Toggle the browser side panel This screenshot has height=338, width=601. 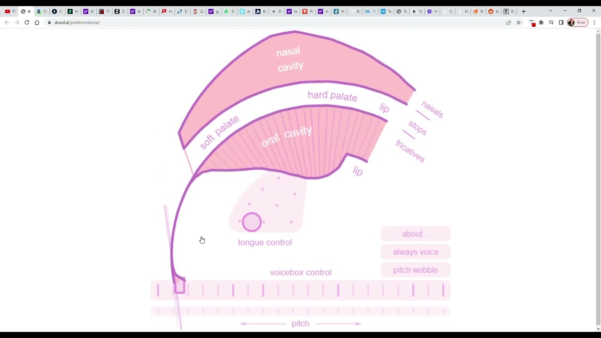[561, 23]
